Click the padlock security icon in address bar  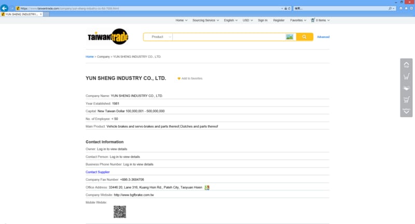286,8
